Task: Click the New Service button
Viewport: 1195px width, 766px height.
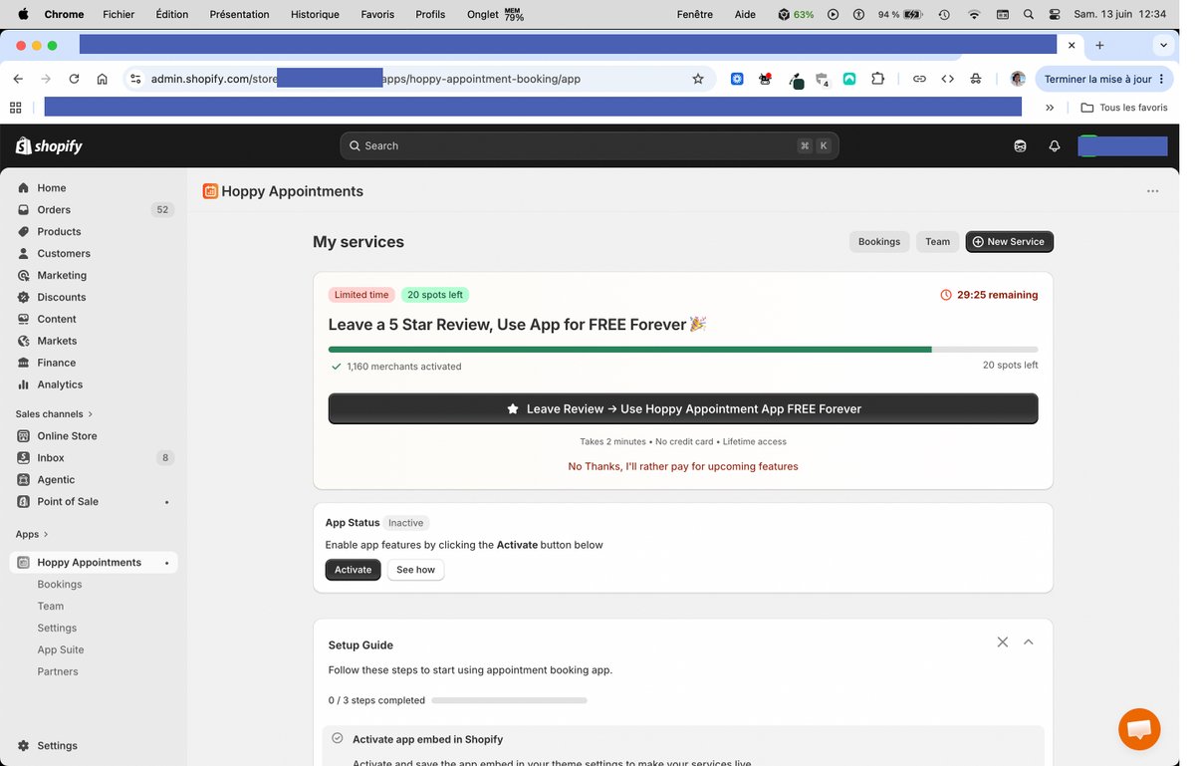Action: point(1009,241)
